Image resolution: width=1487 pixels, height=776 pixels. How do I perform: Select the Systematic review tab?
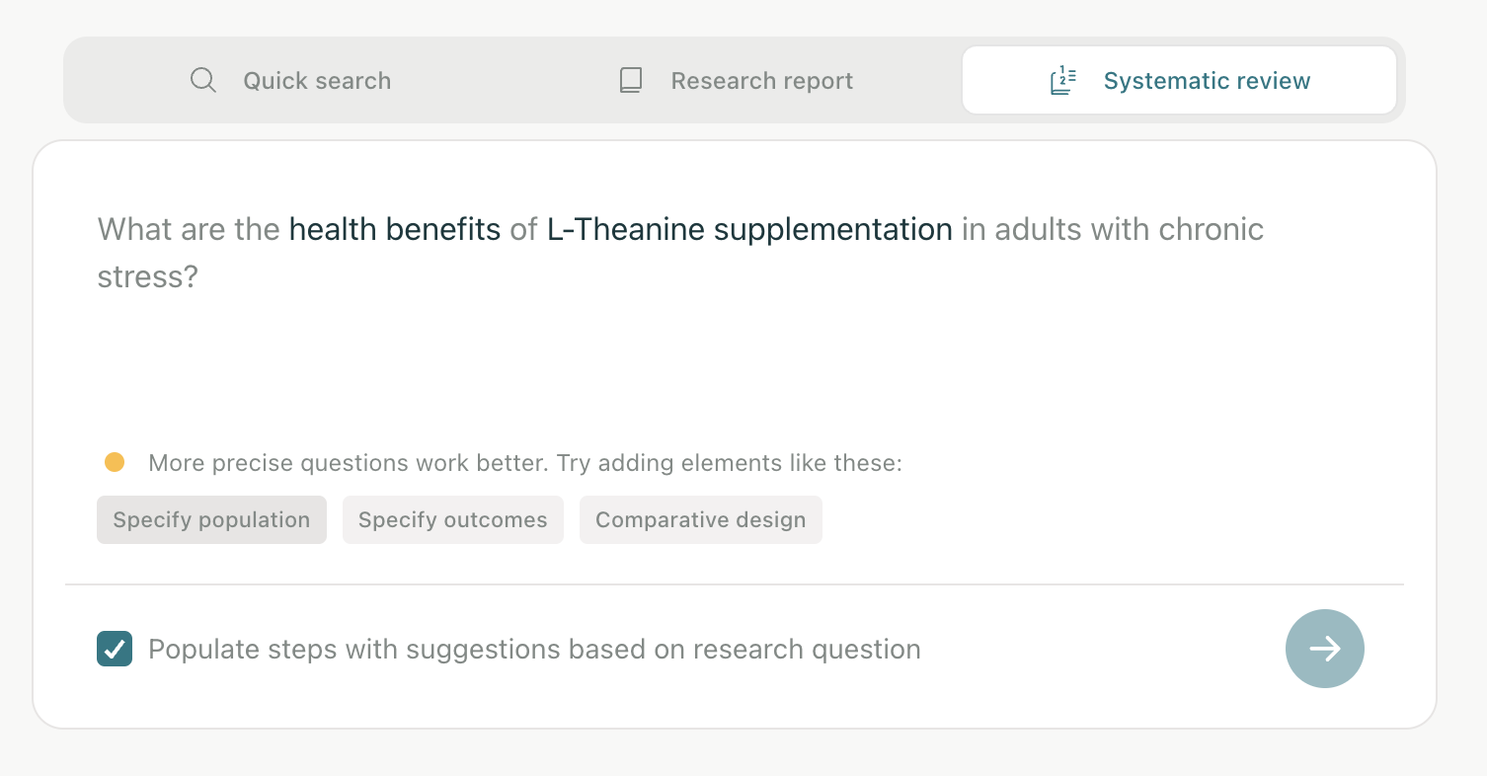[x=1179, y=80]
